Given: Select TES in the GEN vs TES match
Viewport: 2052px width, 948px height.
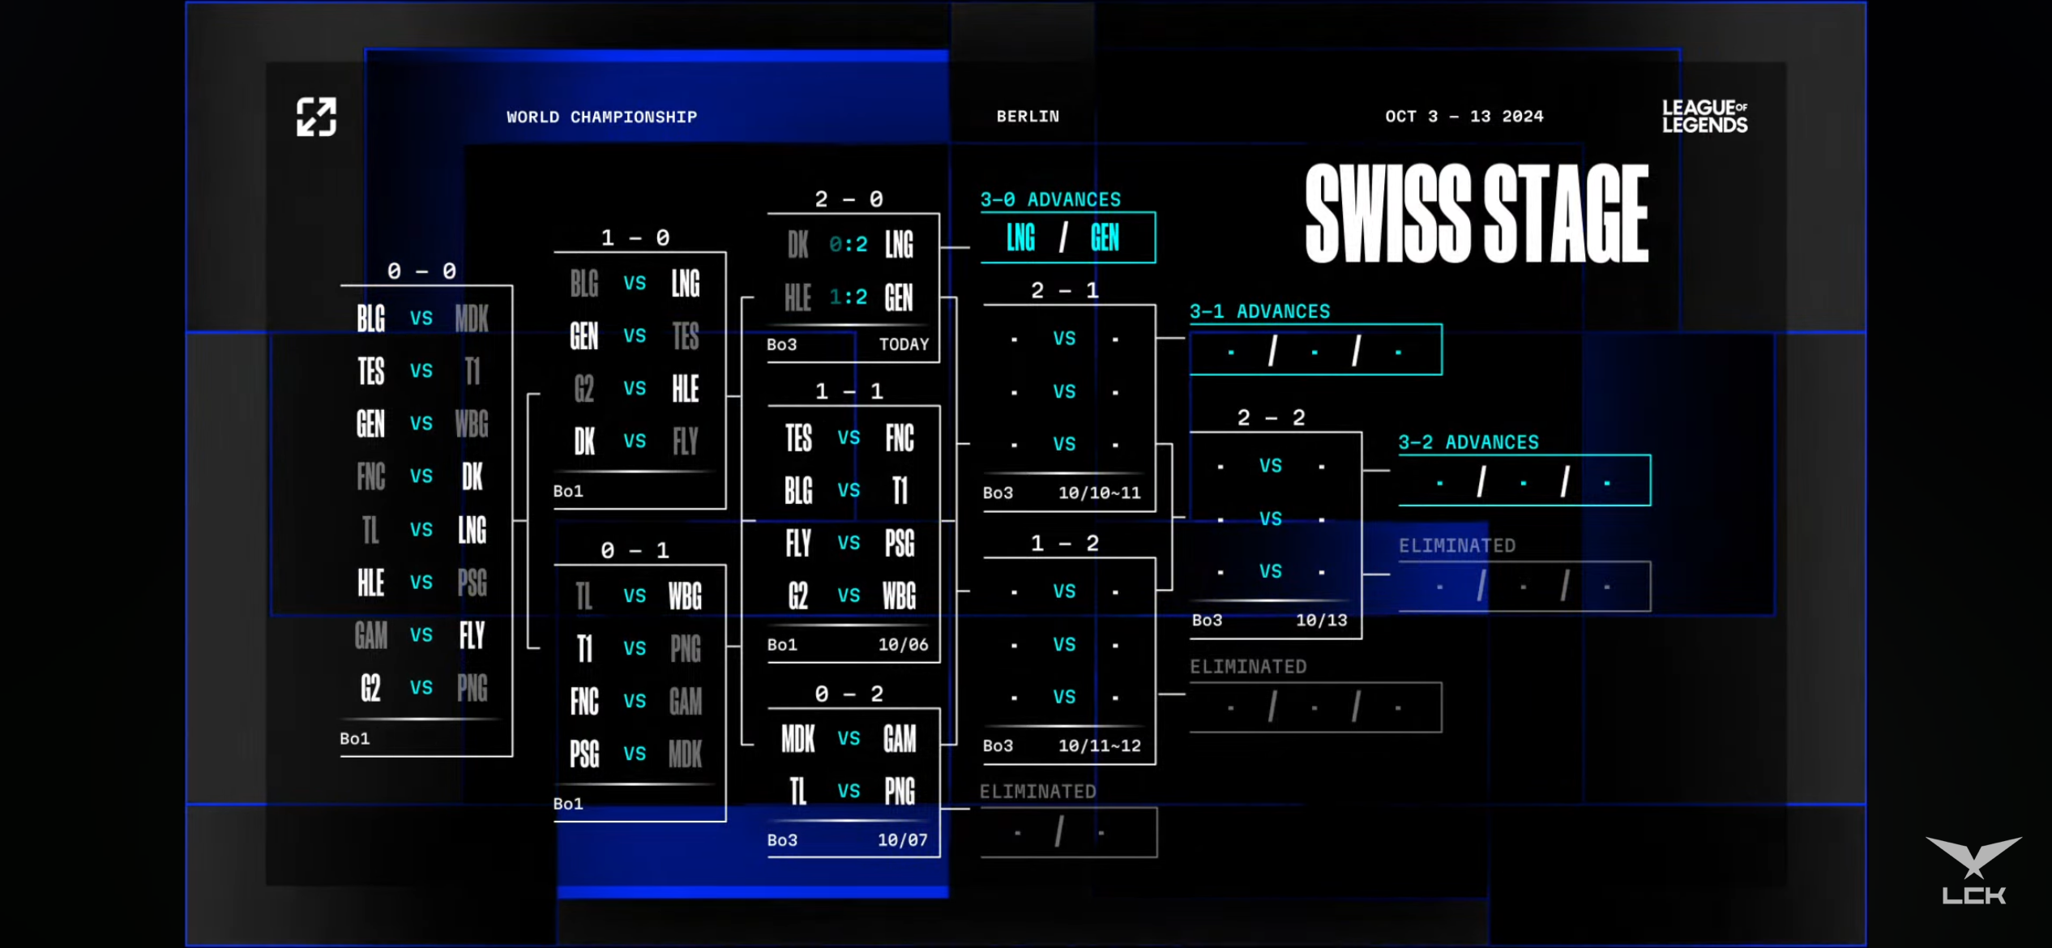Looking at the screenshot, I should pyautogui.click(x=686, y=336).
